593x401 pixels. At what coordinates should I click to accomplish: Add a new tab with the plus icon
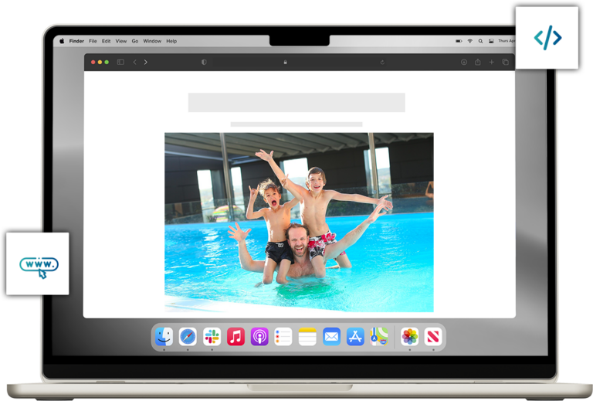pyautogui.click(x=491, y=62)
